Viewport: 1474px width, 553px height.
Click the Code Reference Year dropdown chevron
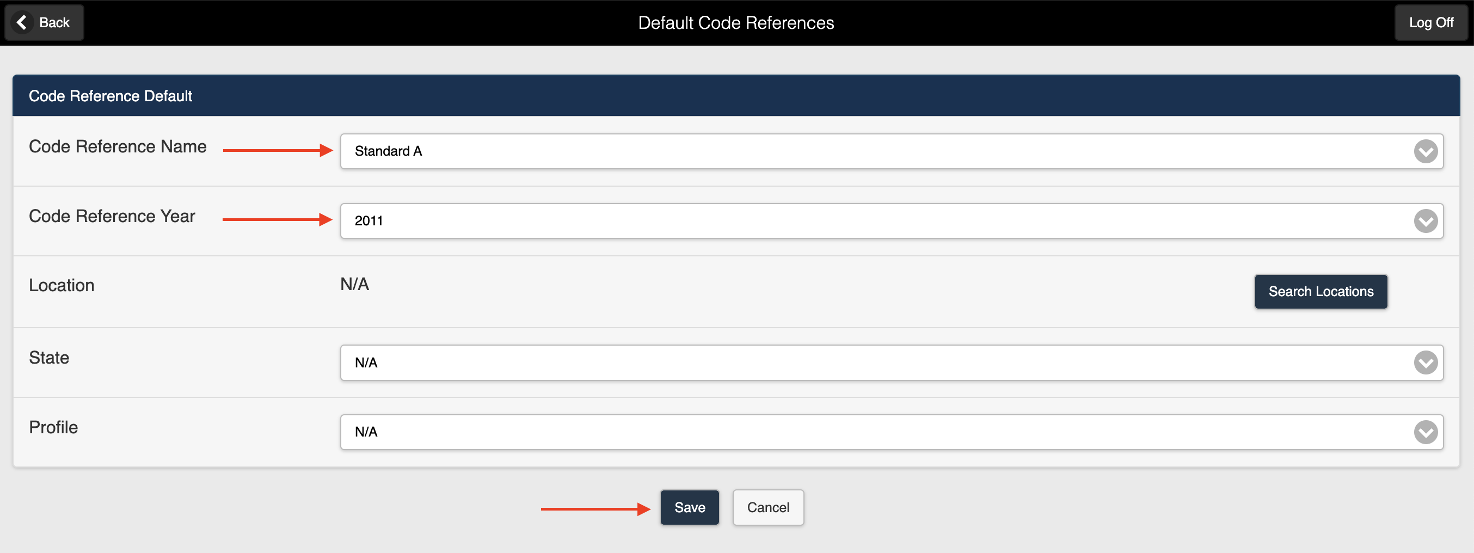click(x=1426, y=221)
